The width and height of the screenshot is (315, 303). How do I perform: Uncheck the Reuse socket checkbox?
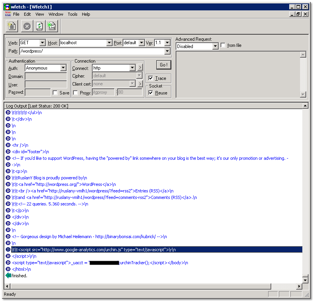point(151,93)
